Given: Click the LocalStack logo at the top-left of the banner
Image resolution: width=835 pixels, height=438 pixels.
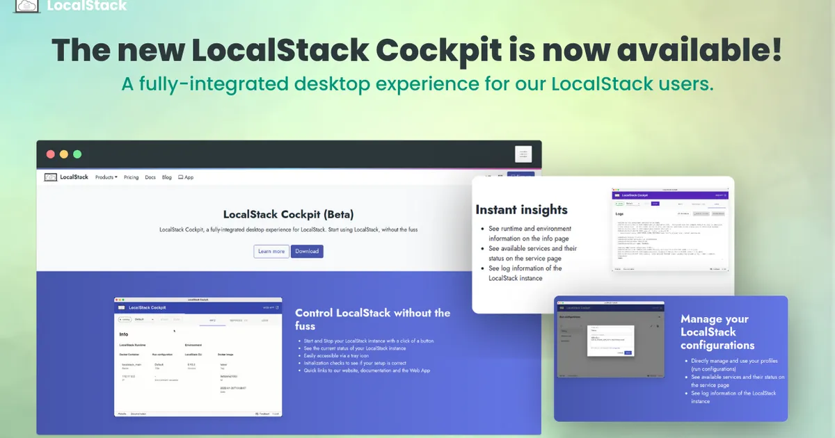Looking at the screenshot, I should (70, 6).
